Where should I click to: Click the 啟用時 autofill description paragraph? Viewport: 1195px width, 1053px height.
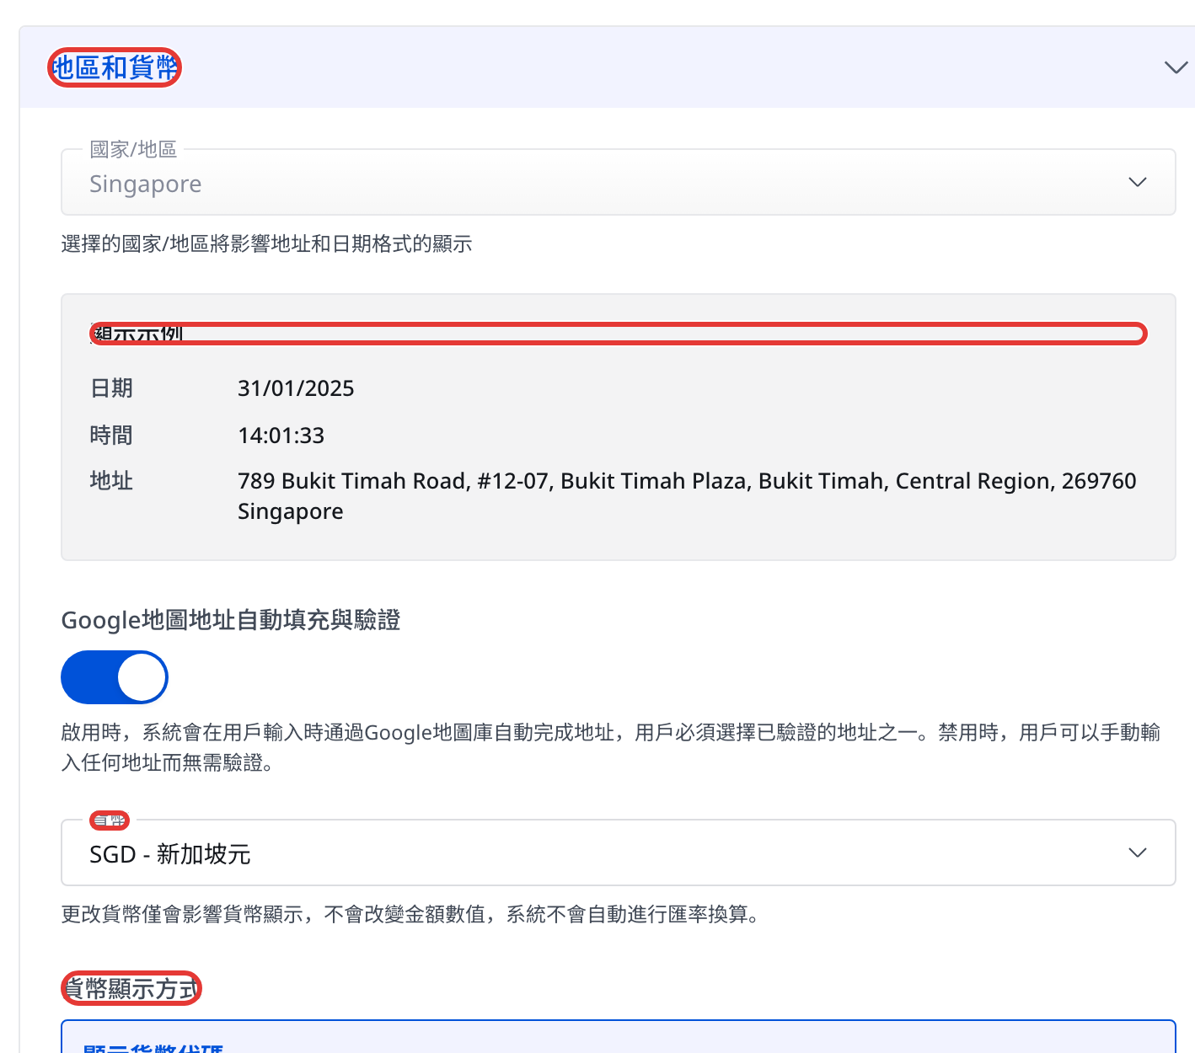click(x=611, y=748)
